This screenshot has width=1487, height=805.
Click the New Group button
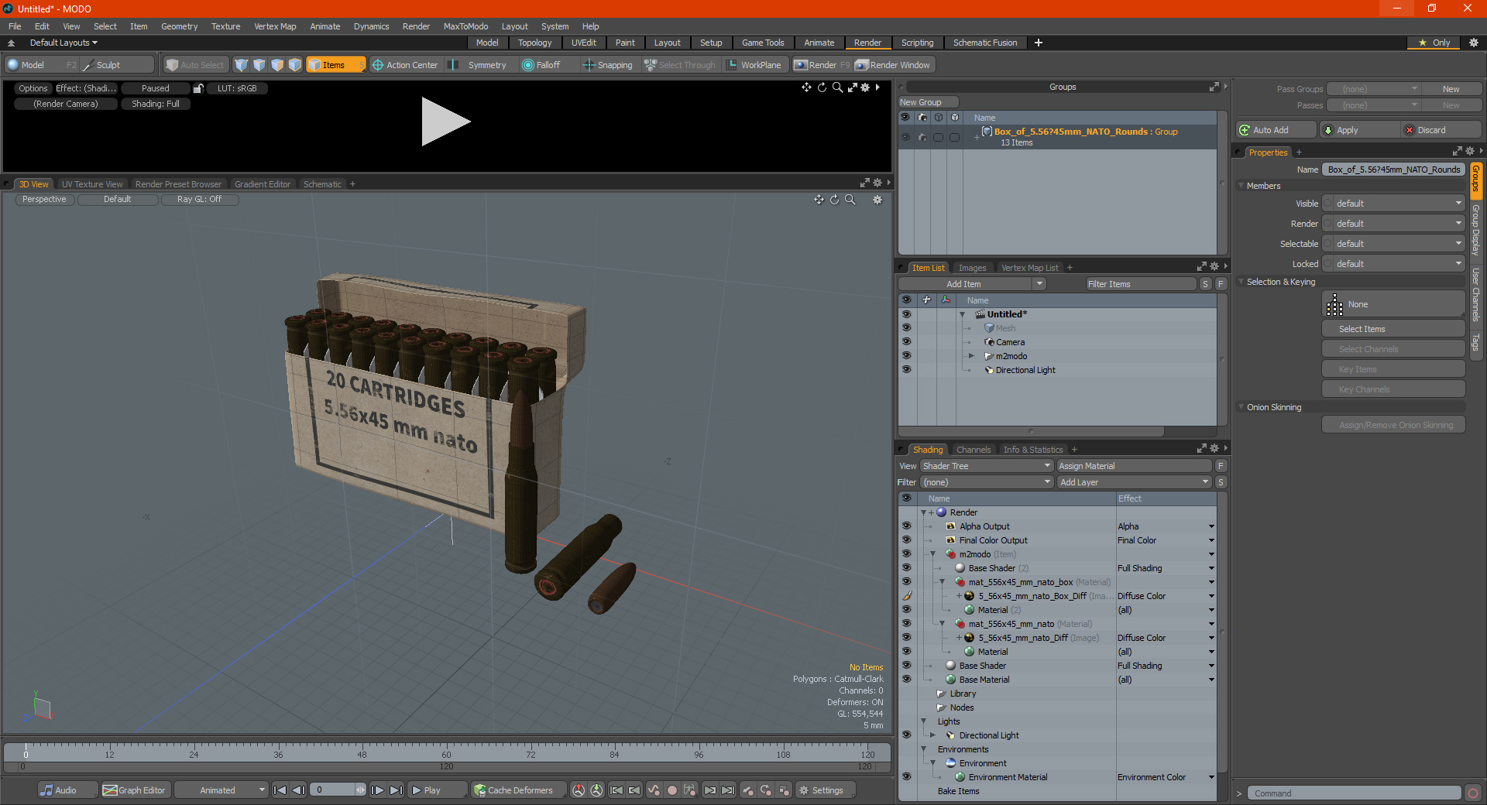928,102
